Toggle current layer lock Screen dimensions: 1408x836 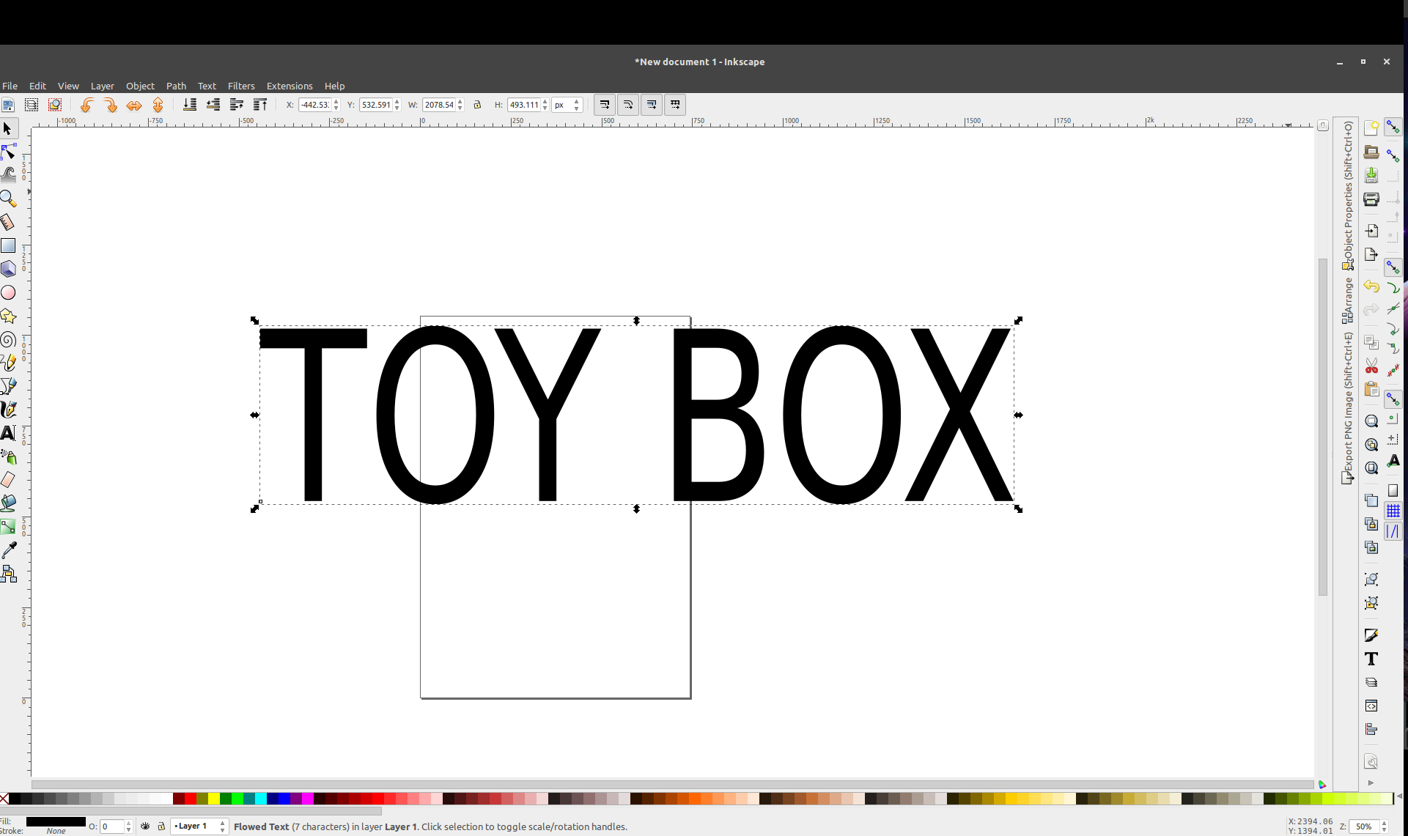pos(161,826)
